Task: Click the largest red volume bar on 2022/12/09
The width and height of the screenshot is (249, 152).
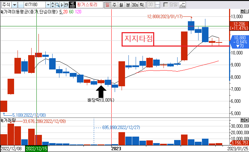Action: pyautogui.click(x=11, y=134)
